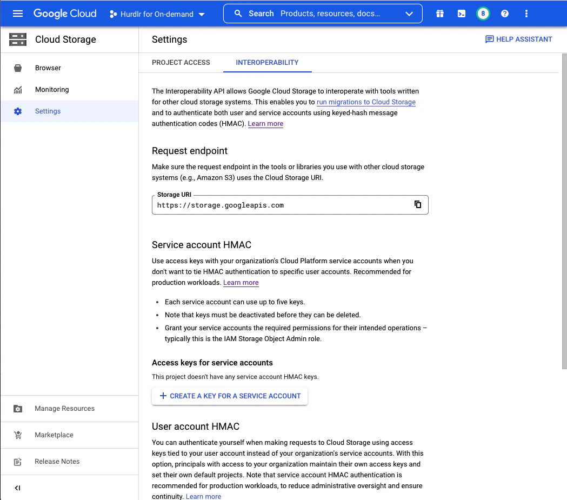Open Manage Resources in the sidebar

click(69, 409)
